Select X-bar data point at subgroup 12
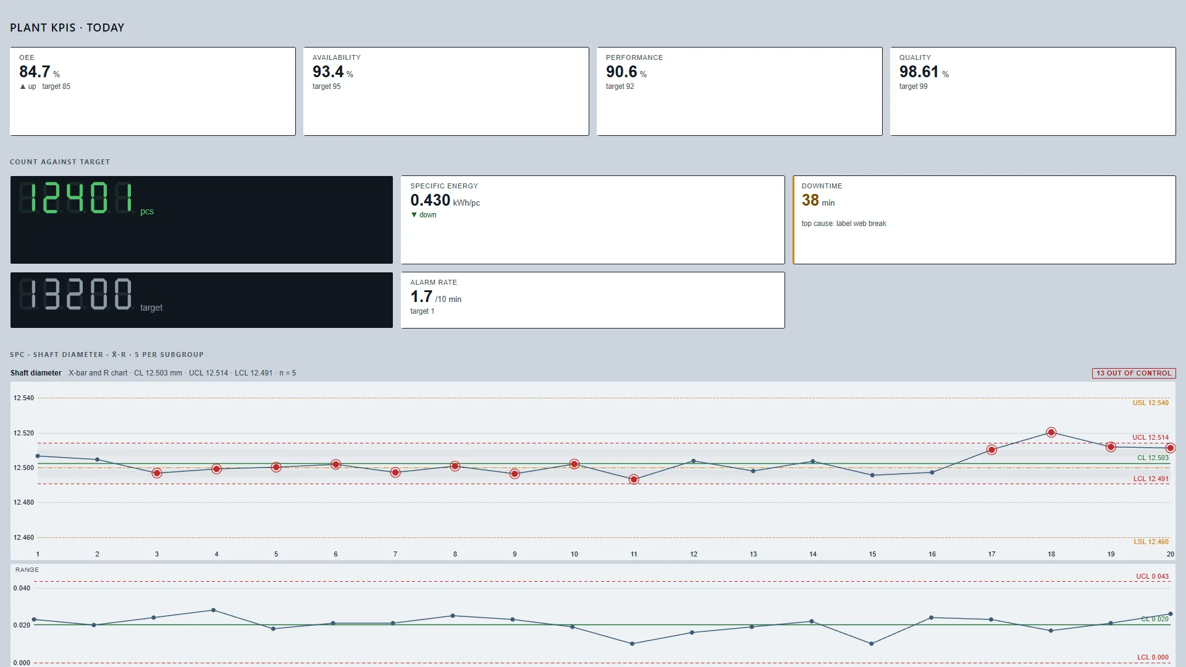The width and height of the screenshot is (1186, 667). pyautogui.click(x=694, y=461)
